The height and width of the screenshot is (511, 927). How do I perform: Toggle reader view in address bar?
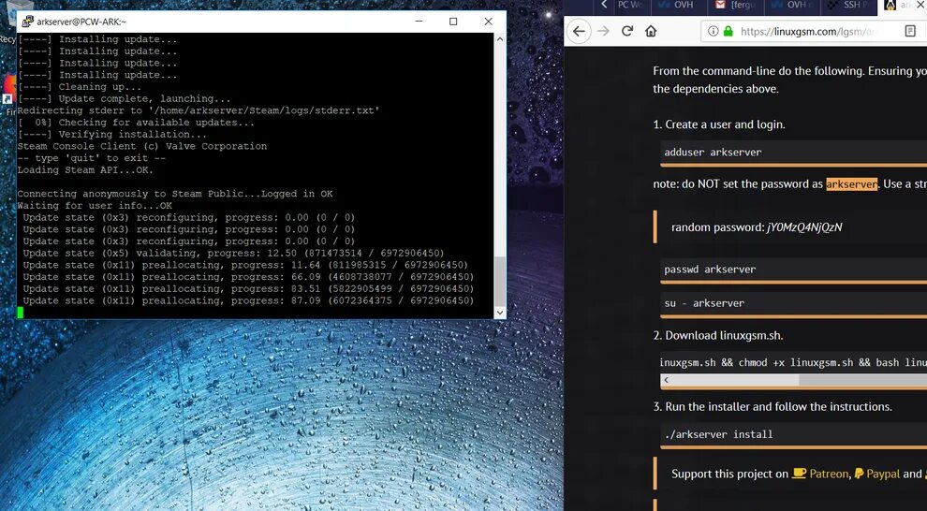click(x=910, y=31)
